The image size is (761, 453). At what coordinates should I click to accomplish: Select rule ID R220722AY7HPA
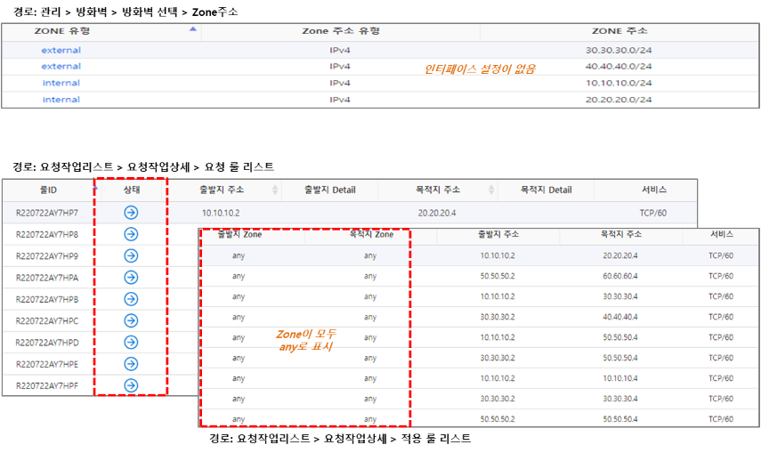click(x=47, y=278)
